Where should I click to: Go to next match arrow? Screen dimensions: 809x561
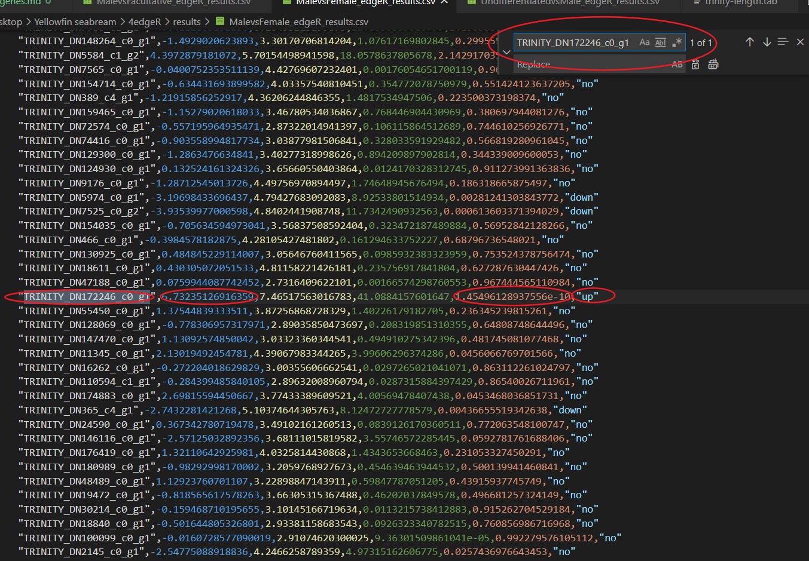click(767, 42)
